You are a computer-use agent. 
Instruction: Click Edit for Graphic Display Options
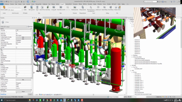(x=23, y=39)
